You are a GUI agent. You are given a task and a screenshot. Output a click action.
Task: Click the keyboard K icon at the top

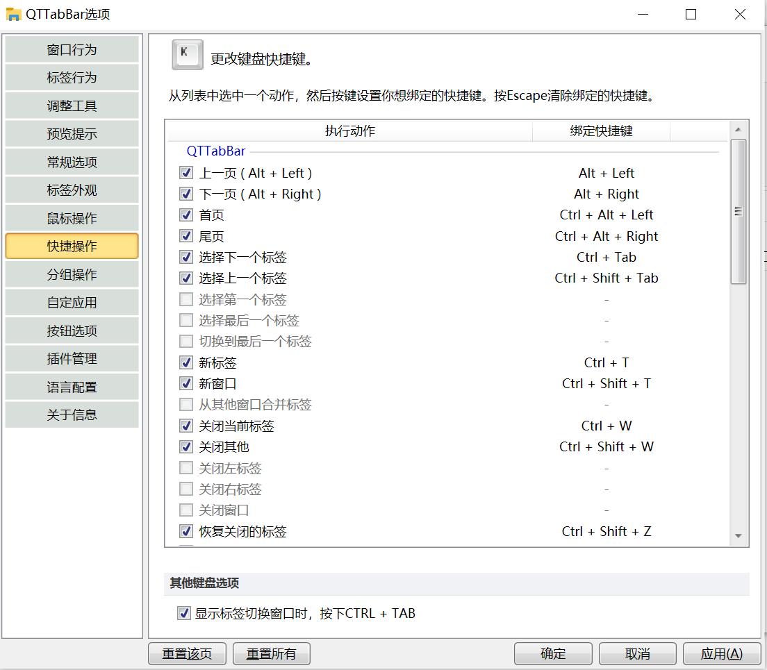(x=188, y=55)
